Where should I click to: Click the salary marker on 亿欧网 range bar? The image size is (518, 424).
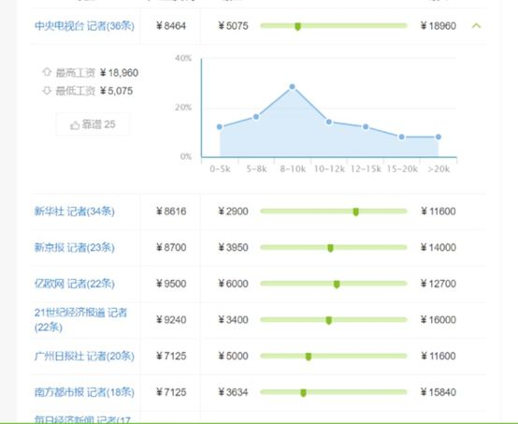(337, 285)
